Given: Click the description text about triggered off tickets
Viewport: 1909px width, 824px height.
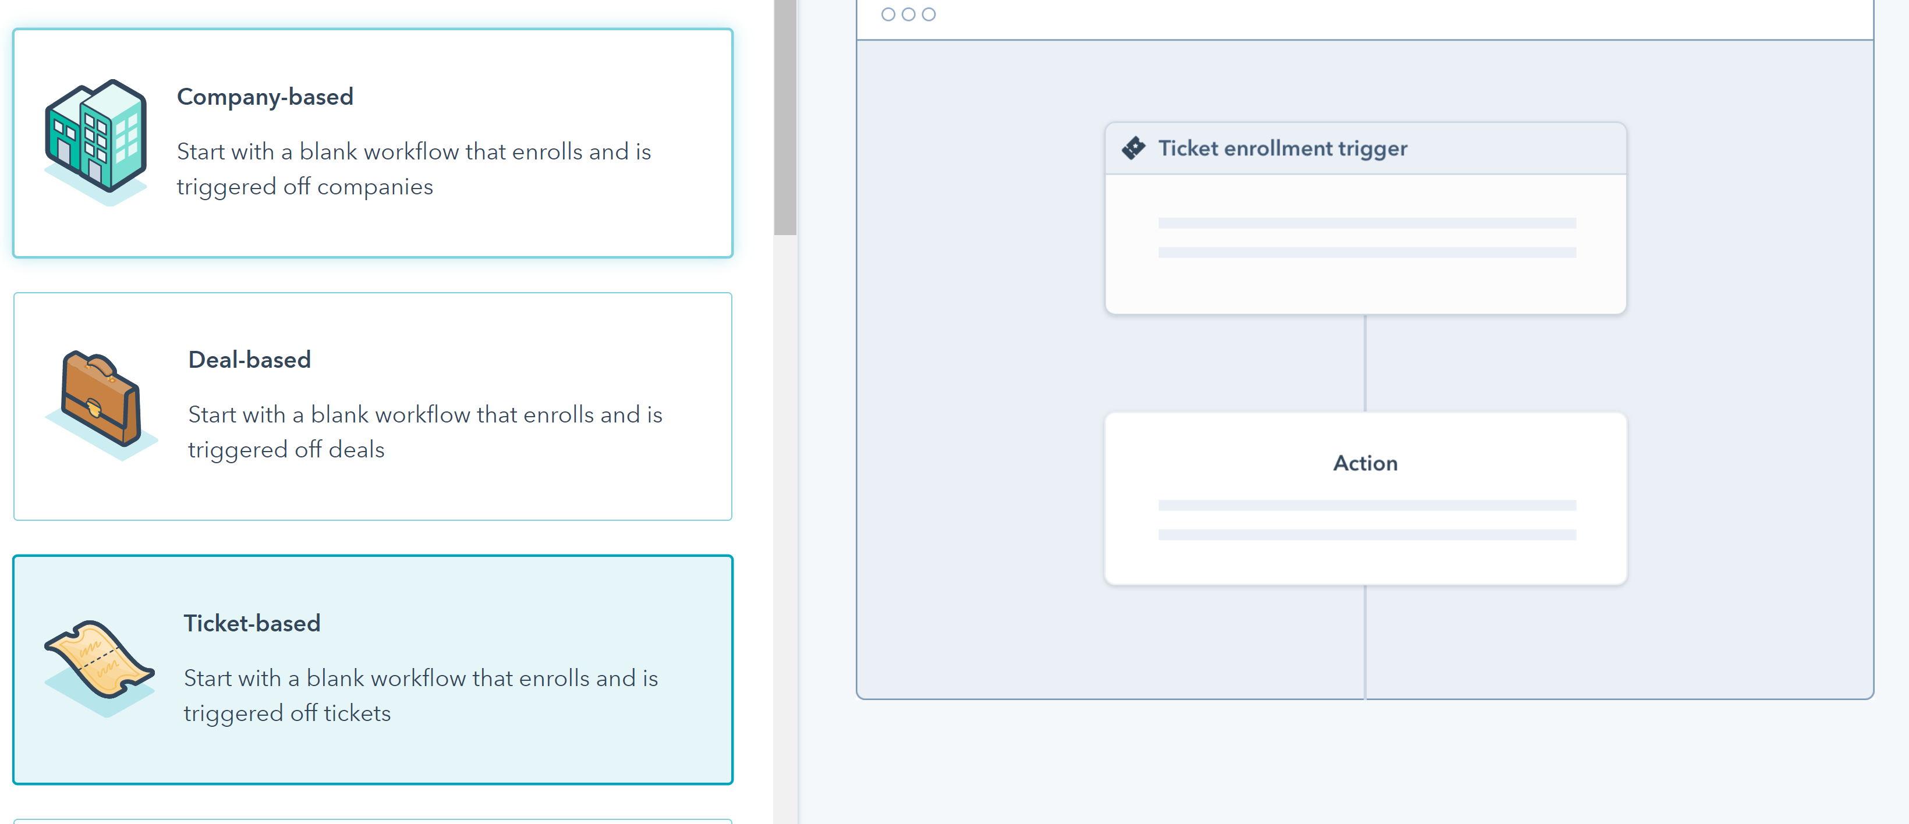Looking at the screenshot, I should click(x=421, y=695).
